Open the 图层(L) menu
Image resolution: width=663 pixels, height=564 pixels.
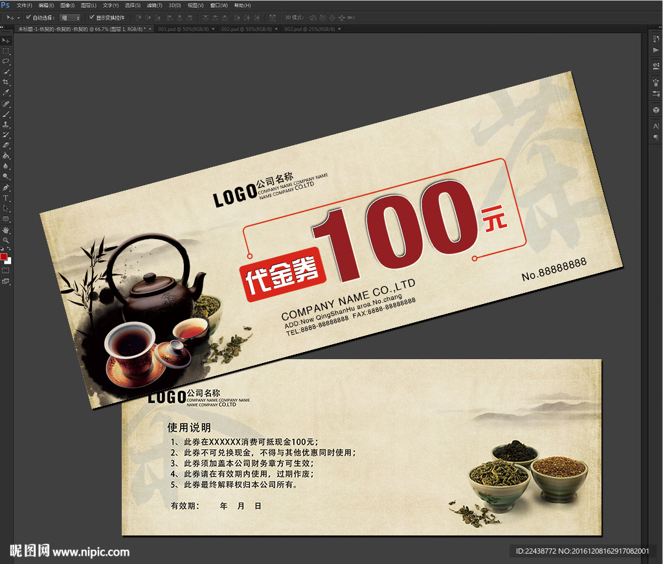(x=89, y=5)
